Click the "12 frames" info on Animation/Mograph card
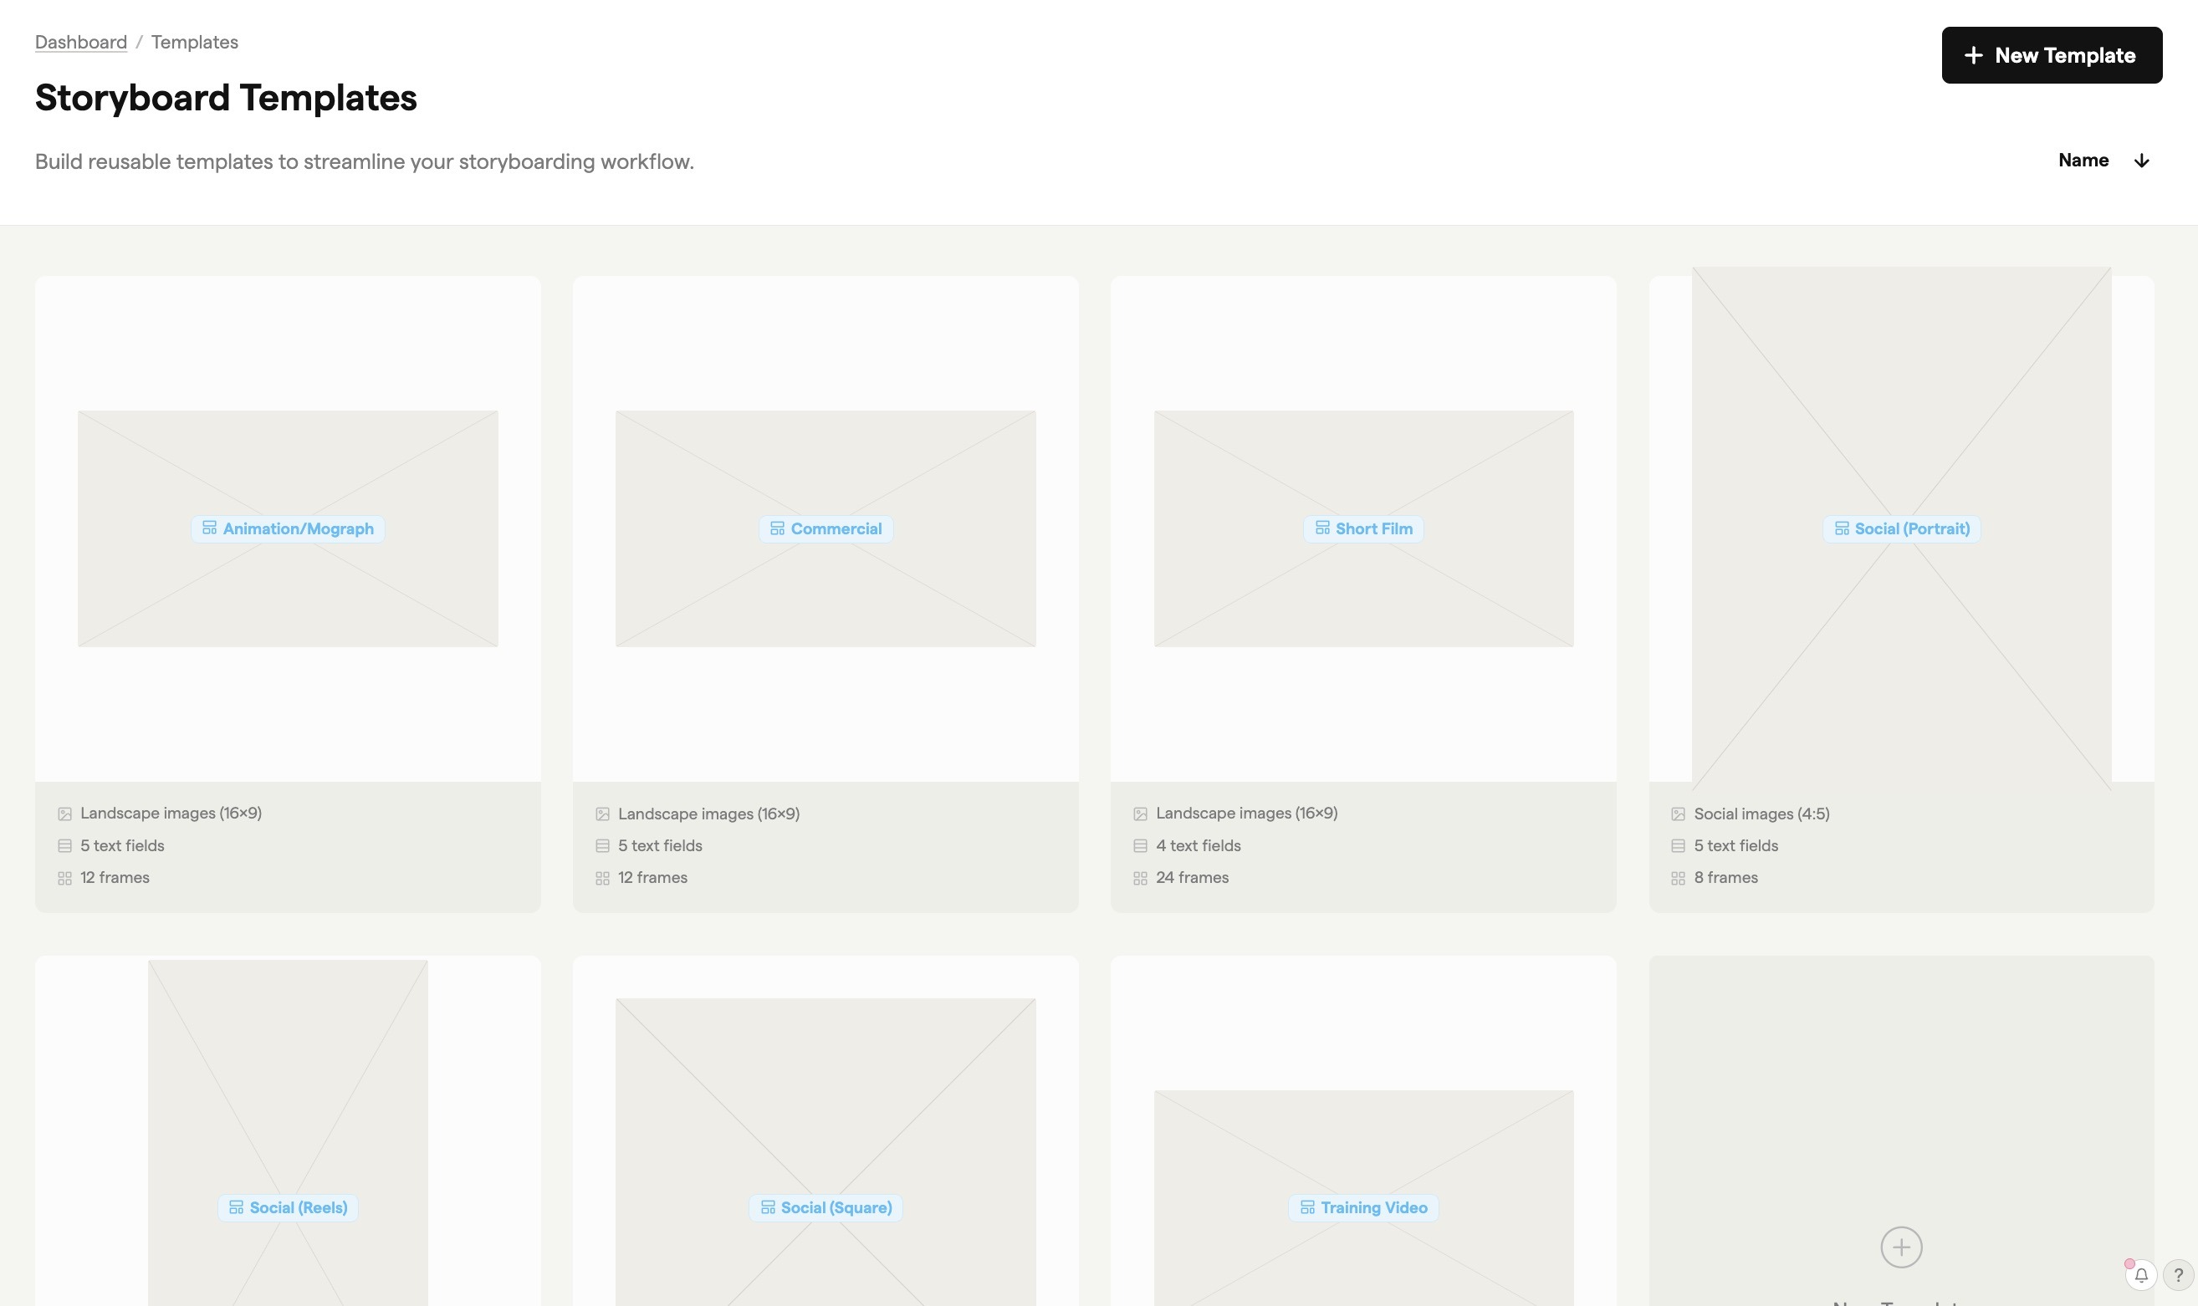The width and height of the screenshot is (2198, 1306). 115,878
